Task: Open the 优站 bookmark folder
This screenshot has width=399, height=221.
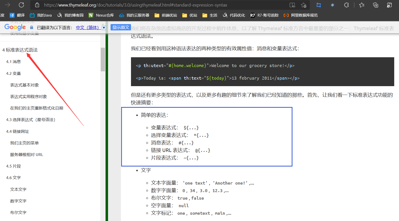Action: coord(190,15)
